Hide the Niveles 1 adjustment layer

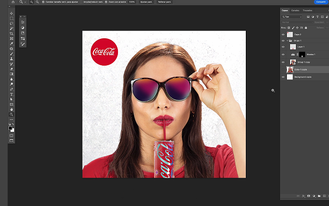(x=283, y=55)
